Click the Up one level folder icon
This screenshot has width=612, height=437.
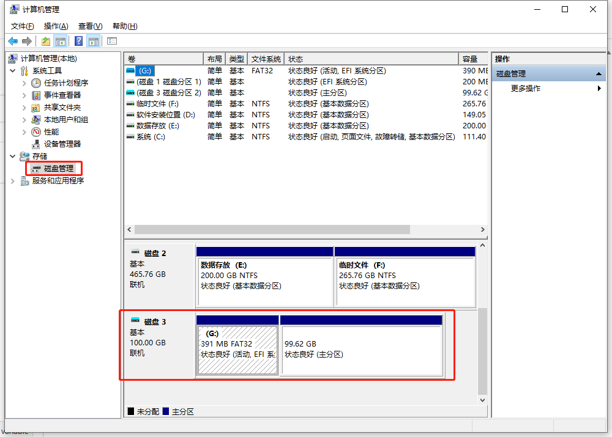[45, 41]
